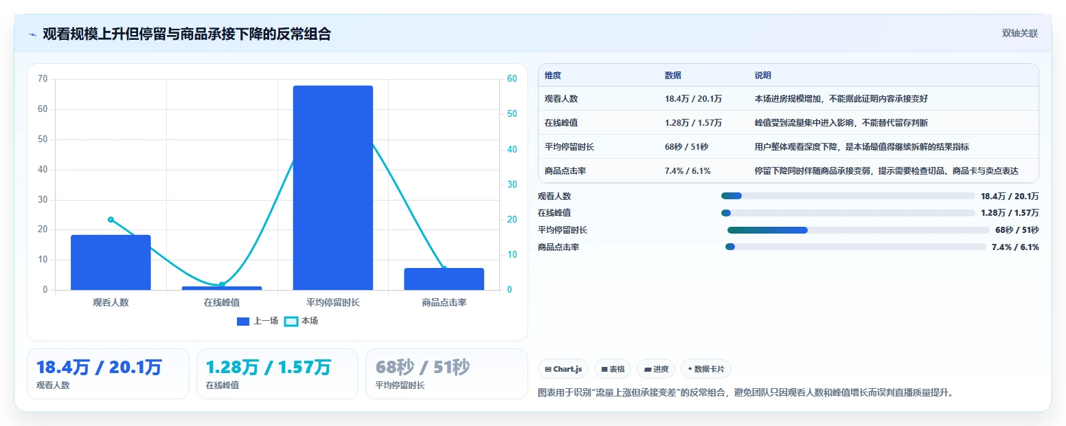The image size is (1066, 426).
Task: Click the 双轴关联 tag in the header
Action: click(x=1019, y=33)
